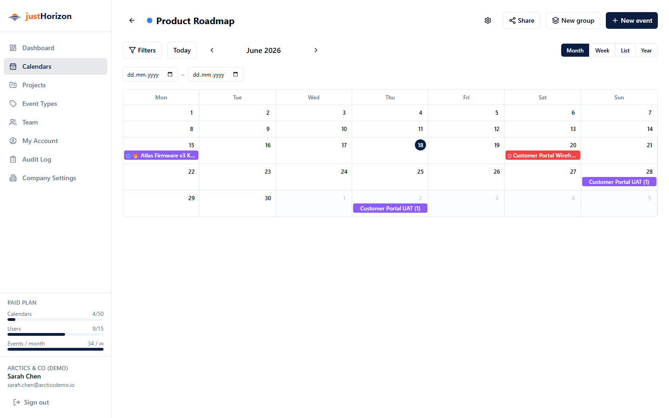Open the Calendars sidebar item
The width and height of the screenshot is (669, 418).
[x=55, y=66]
